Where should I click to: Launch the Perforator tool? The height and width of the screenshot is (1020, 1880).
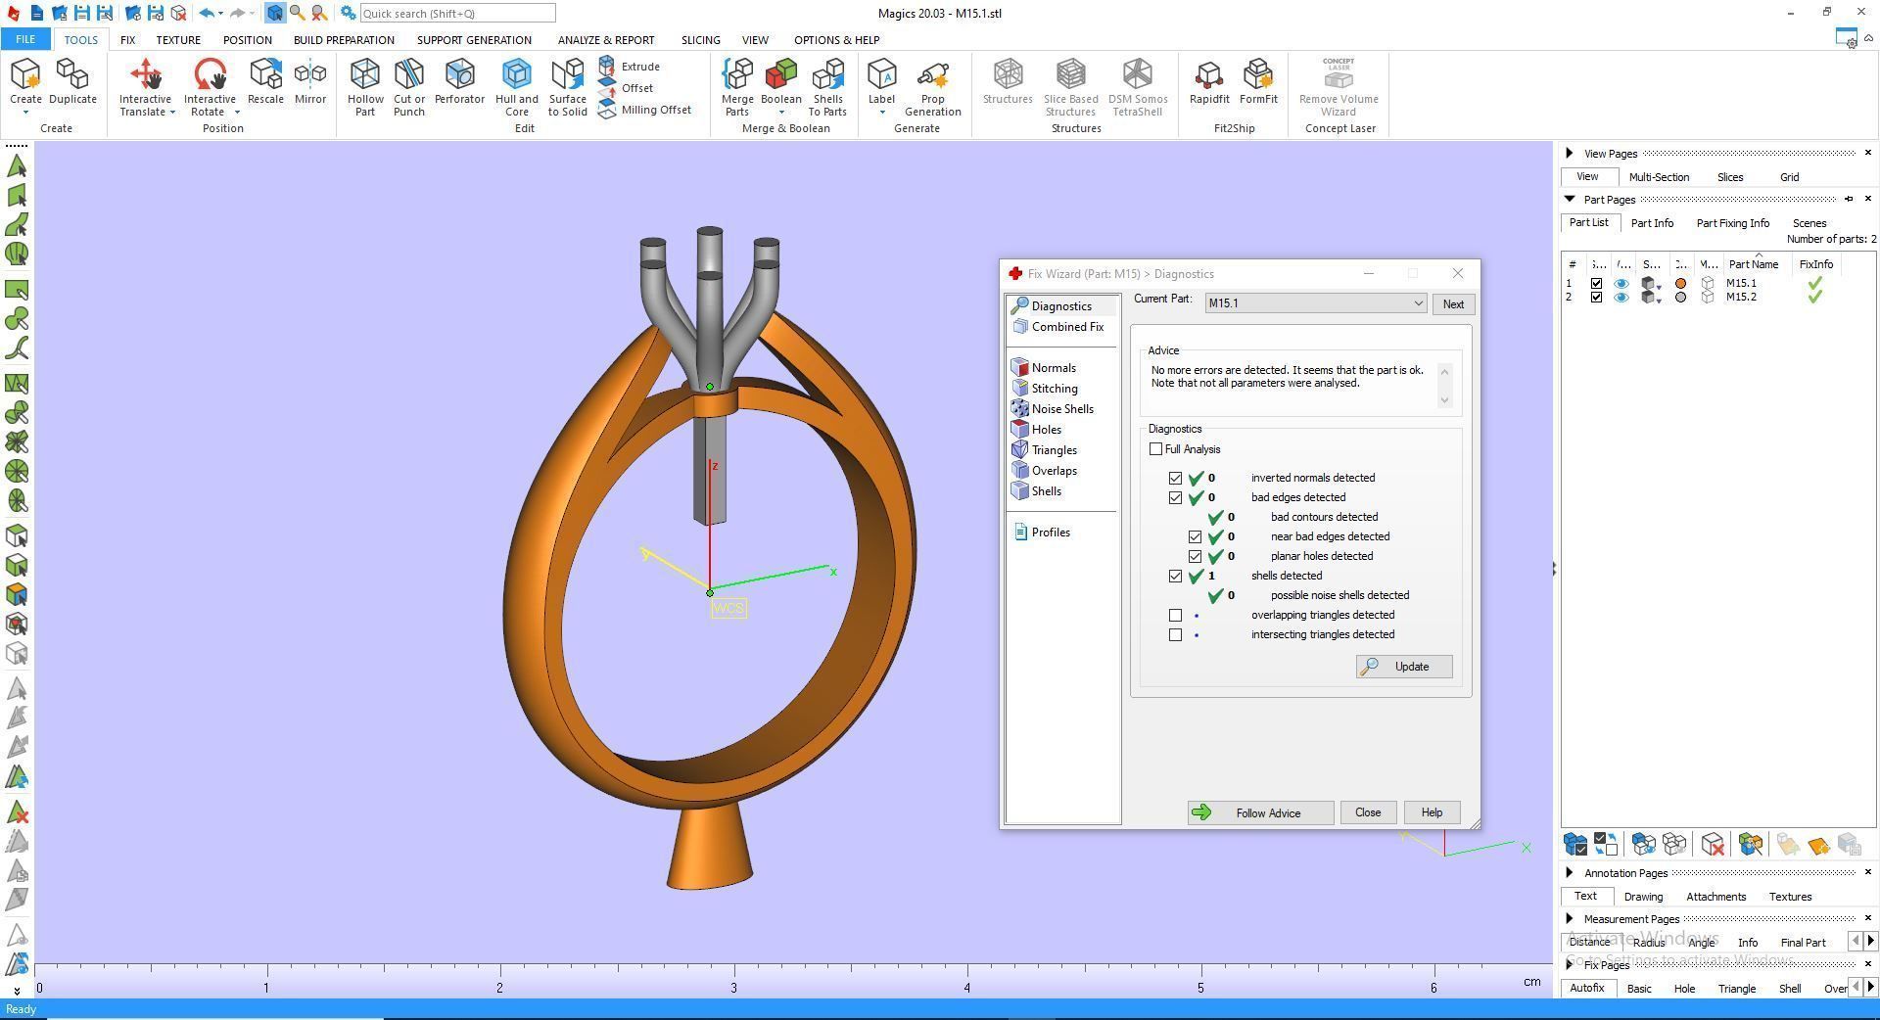(459, 82)
